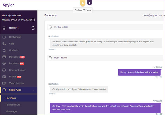Screen dimensions: 165x115
Task: Collapse the Social Apps menu
Action: pyautogui.click(x=33, y=90)
